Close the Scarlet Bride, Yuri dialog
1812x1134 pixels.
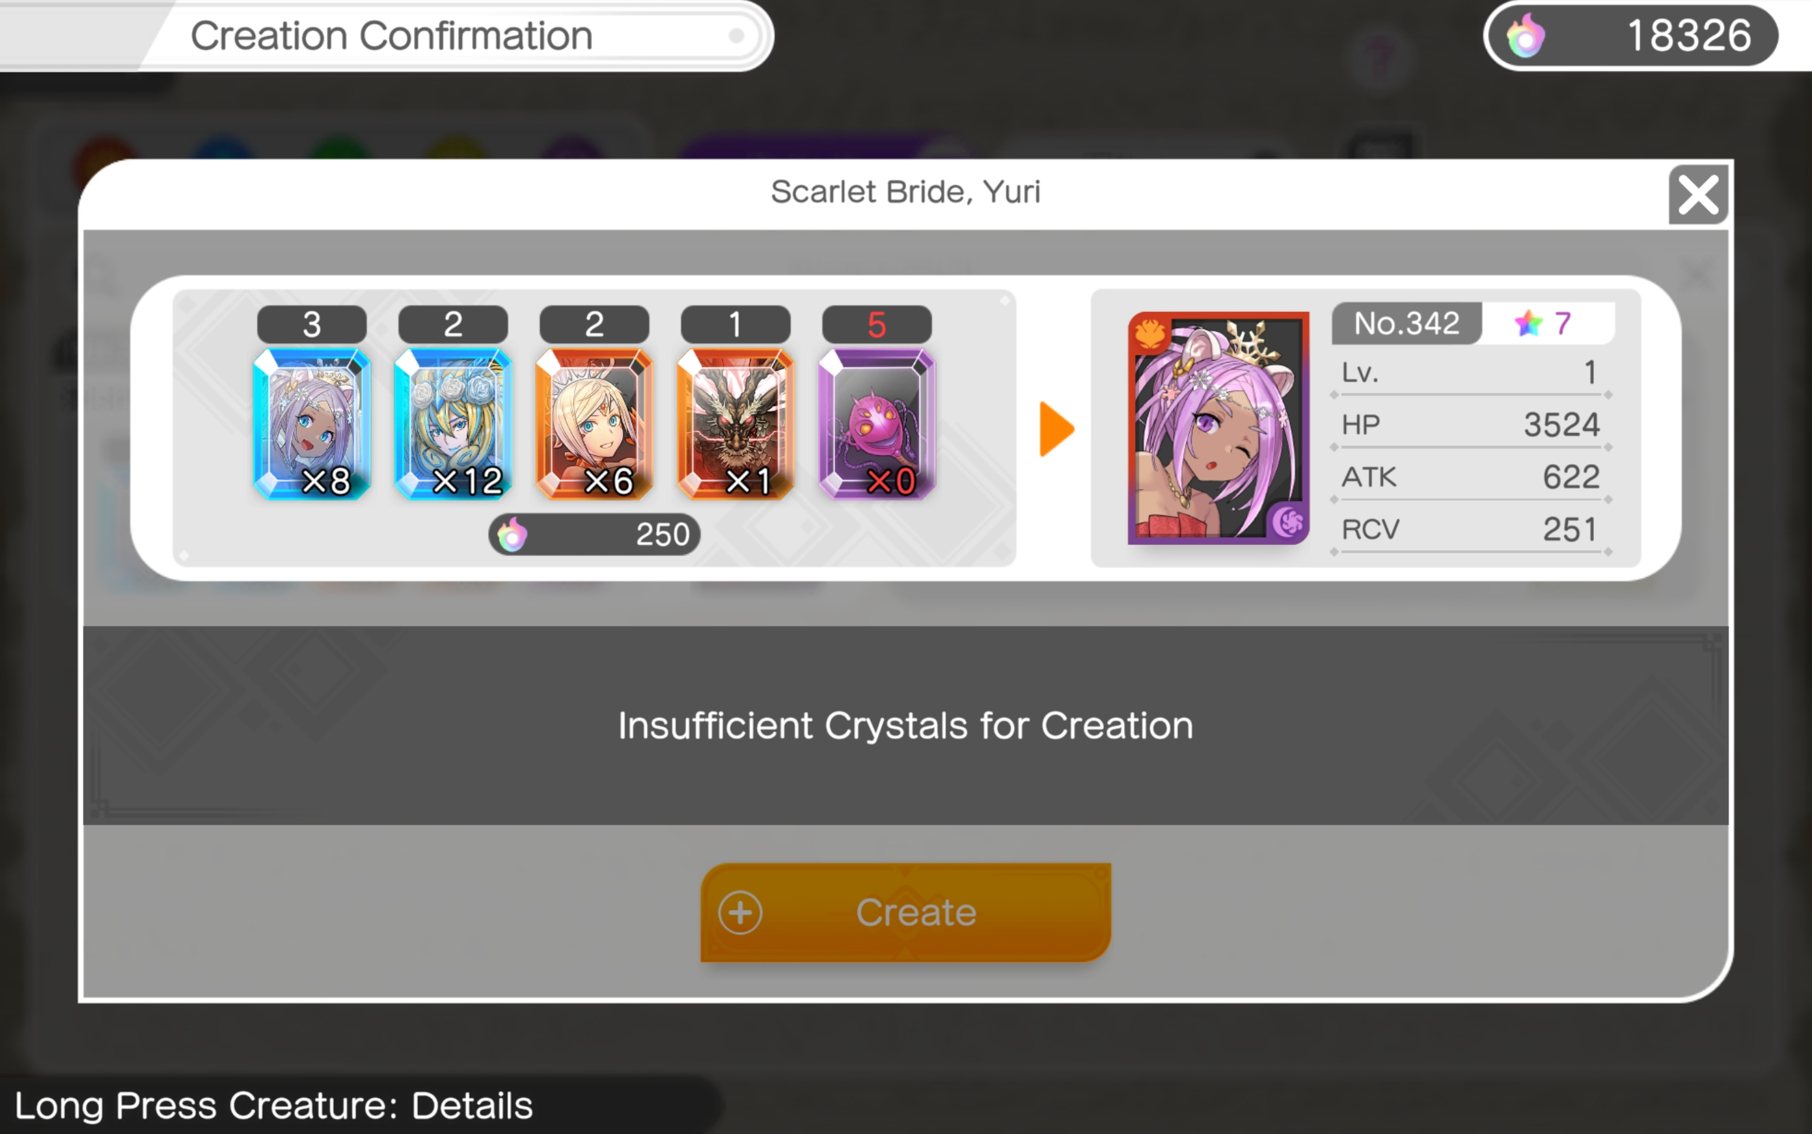[x=1698, y=194]
